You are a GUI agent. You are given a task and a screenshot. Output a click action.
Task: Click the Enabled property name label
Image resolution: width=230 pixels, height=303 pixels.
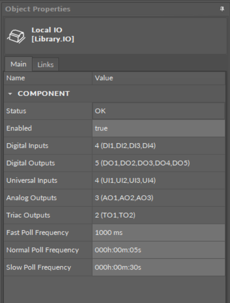19,128
